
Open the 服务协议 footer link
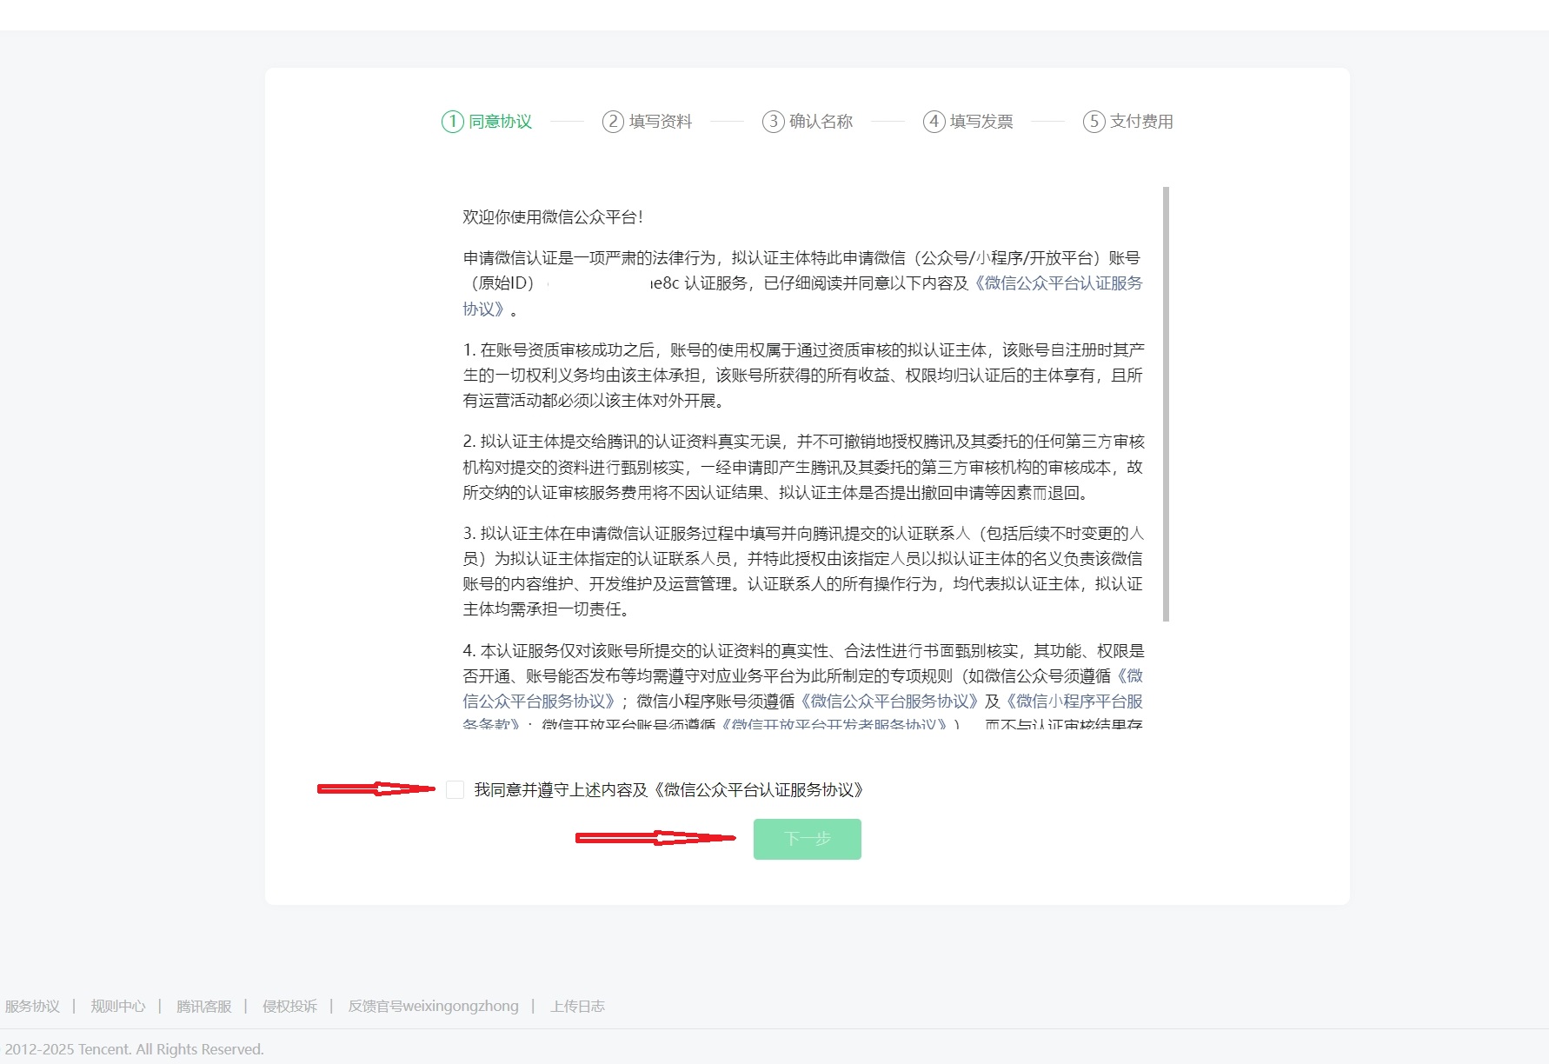pyautogui.click(x=32, y=1006)
